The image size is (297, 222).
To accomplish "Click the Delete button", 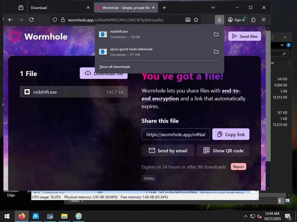I will click(149, 178).
